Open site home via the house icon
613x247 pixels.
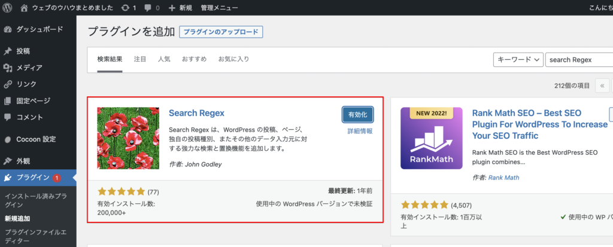click(24, 7)
